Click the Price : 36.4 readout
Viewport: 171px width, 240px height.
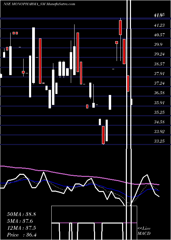[x=22, y=235]
